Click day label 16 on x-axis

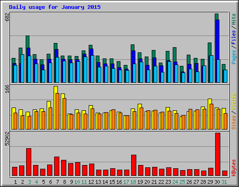click(x=119, y=182)
